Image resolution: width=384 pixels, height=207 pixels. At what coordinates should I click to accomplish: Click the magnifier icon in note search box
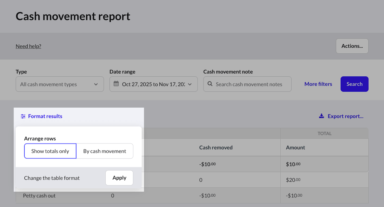(210, 84)
